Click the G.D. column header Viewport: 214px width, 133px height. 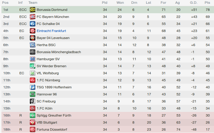click(193, 3)
